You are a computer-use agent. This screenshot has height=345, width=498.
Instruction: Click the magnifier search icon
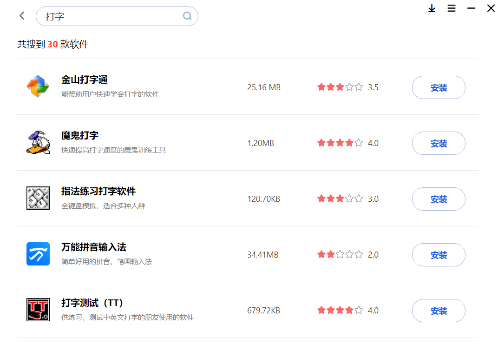pos(187,16)
